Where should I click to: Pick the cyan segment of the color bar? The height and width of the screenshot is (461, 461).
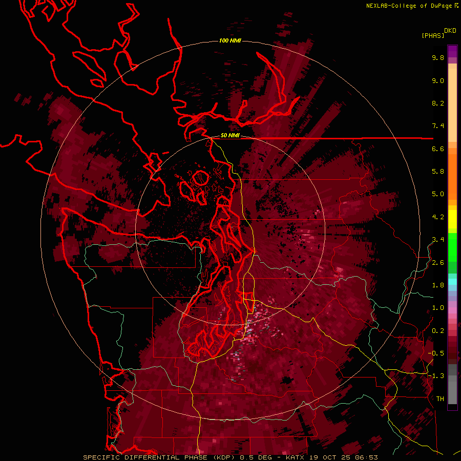click(x=452, y=282)
